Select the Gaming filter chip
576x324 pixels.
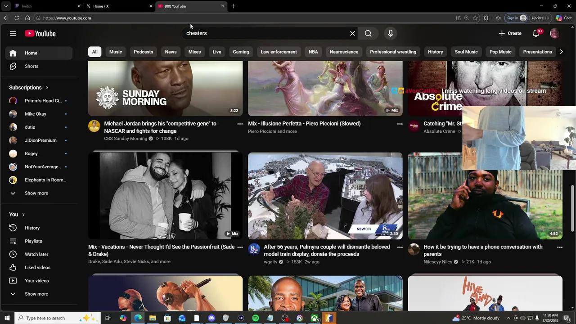coord(241,52)
